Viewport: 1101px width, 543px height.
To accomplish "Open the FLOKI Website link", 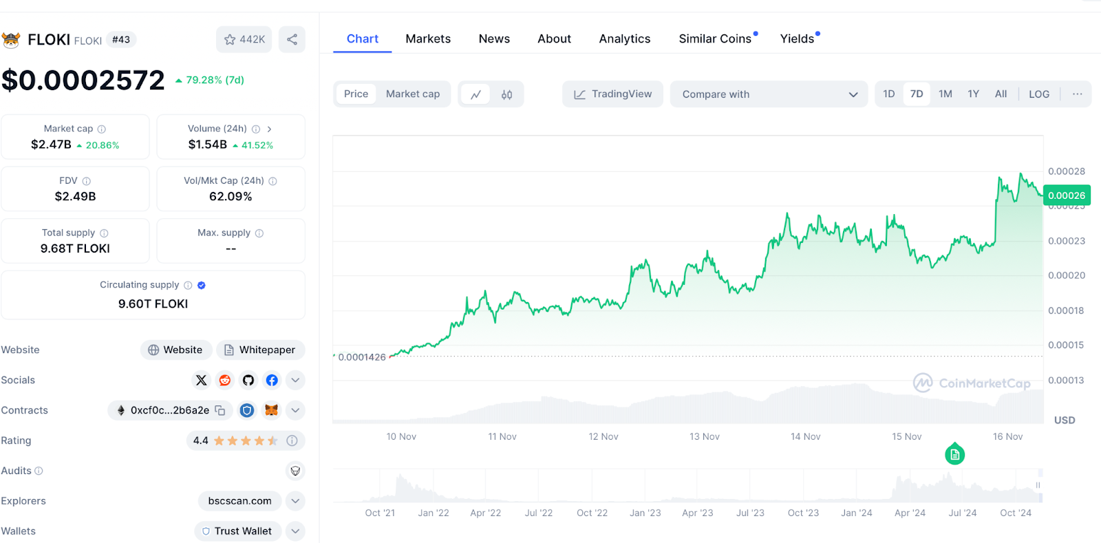I will [175, 350].
